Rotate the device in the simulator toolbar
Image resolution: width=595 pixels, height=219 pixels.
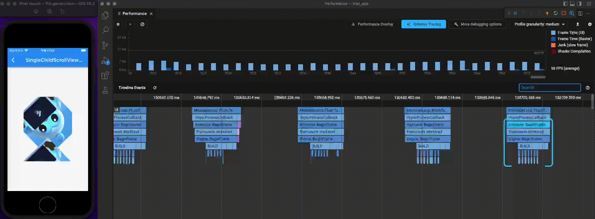[x=62, y=11]
